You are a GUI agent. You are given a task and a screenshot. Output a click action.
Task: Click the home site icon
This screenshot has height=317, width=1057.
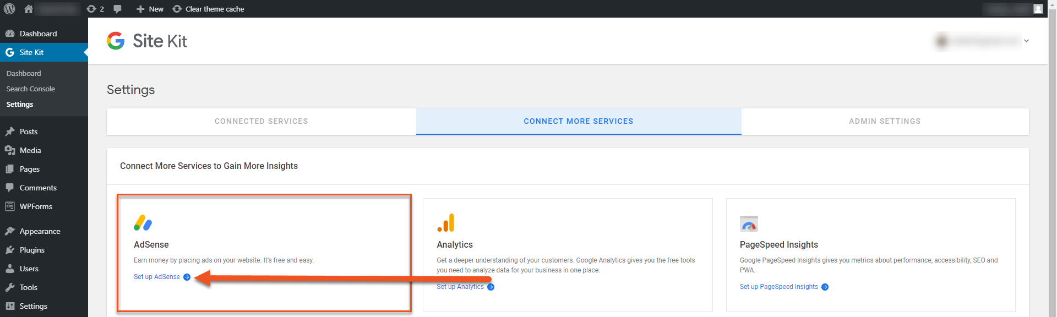point(29,9)
